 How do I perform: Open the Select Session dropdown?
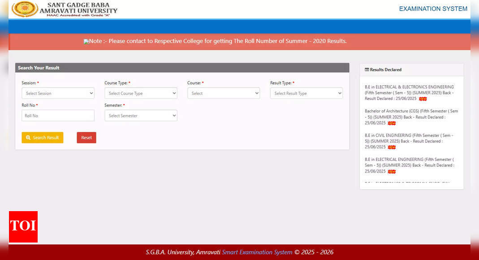click(58, 93)
